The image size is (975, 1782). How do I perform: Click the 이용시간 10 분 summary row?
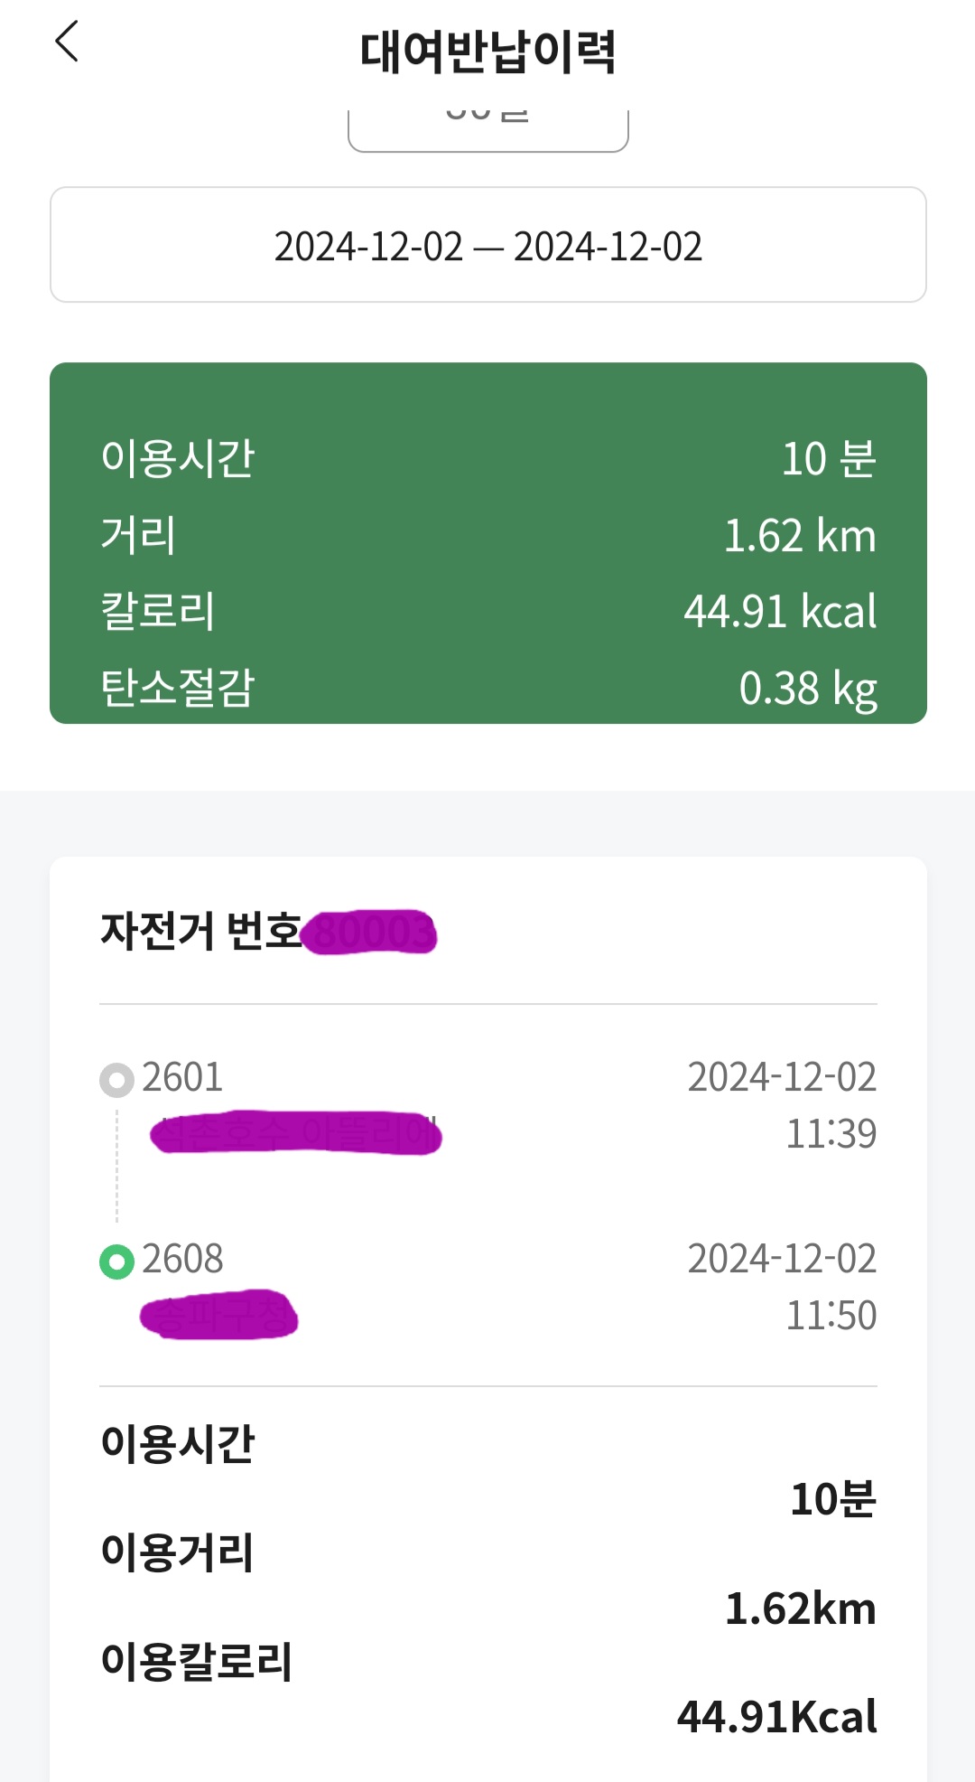487,458
